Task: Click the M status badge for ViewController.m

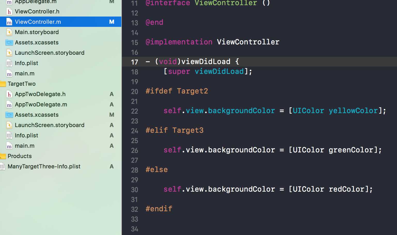Action: pos(112,22)
